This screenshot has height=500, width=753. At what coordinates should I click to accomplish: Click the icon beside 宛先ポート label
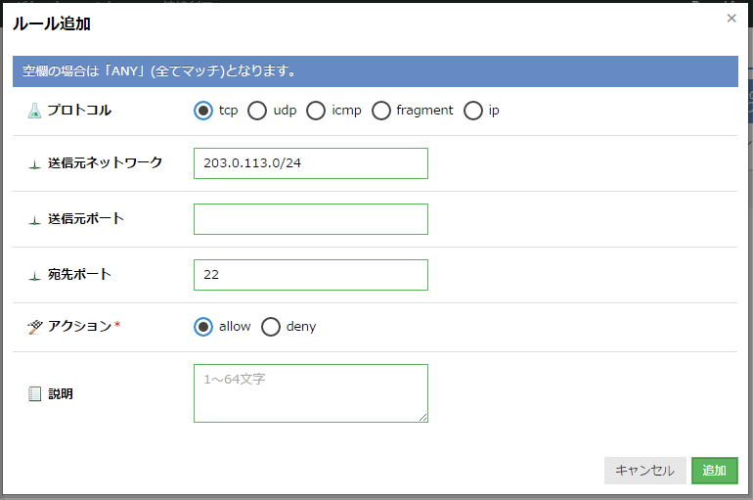tap(35, 275)
